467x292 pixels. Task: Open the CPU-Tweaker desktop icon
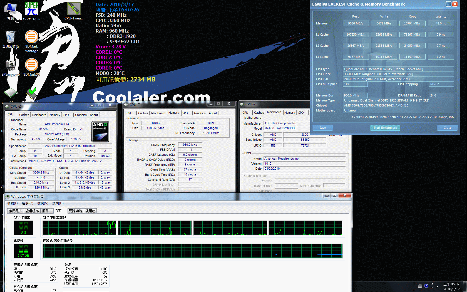[x=74, y=11]
